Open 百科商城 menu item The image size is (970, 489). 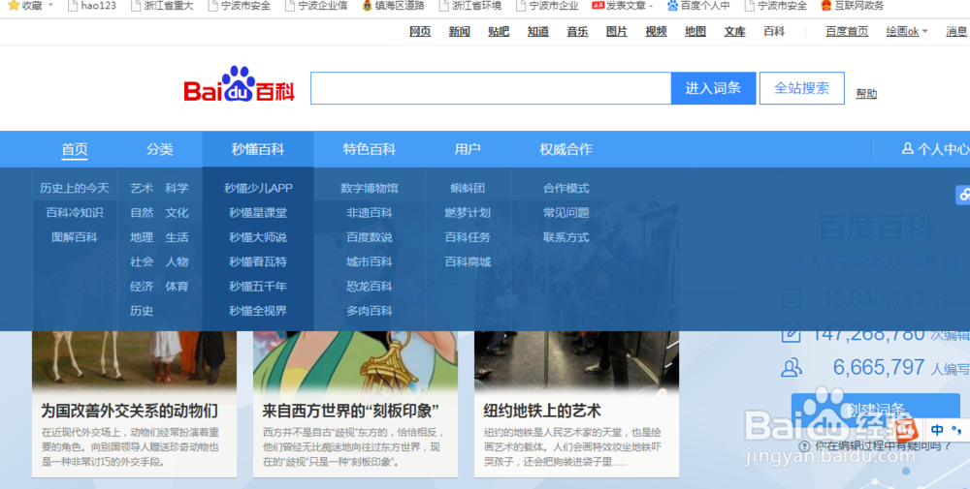coord(468,261)
